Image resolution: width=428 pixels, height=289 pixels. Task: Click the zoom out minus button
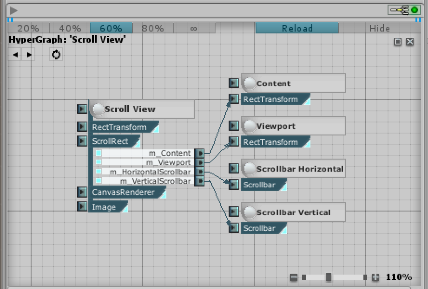point(293,277)
